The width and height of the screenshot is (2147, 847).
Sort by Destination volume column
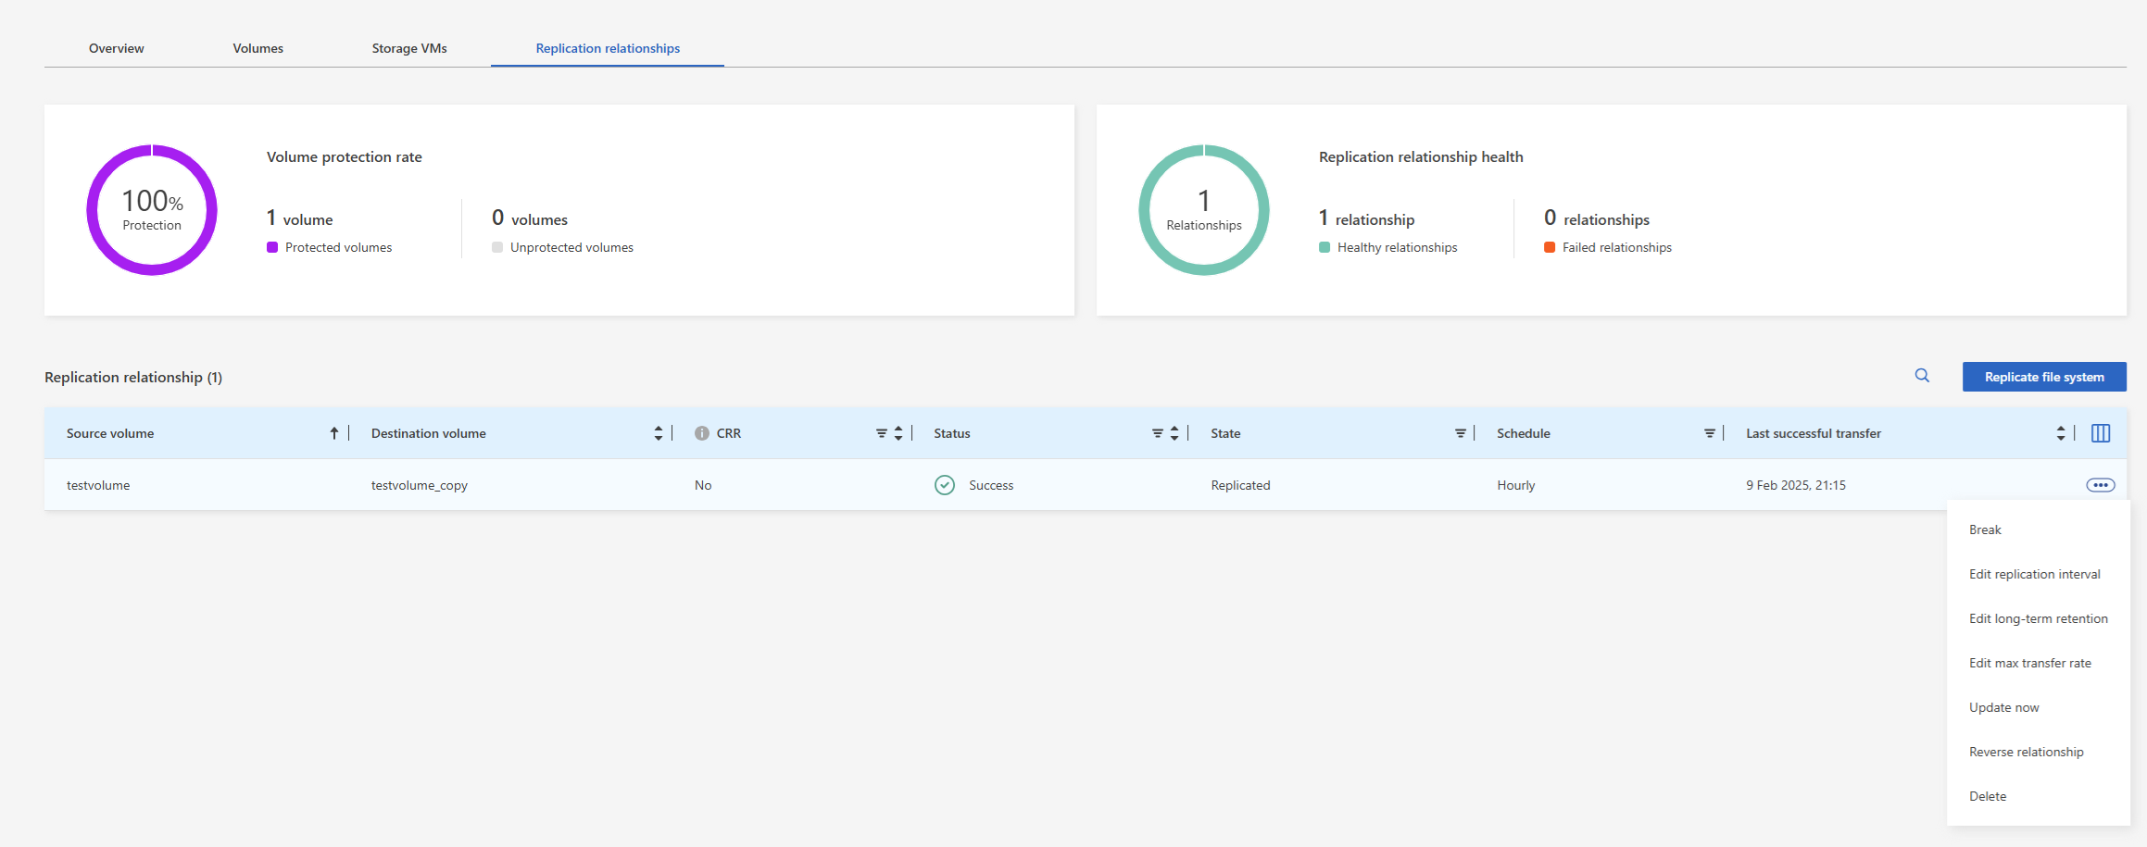[658, 433]
